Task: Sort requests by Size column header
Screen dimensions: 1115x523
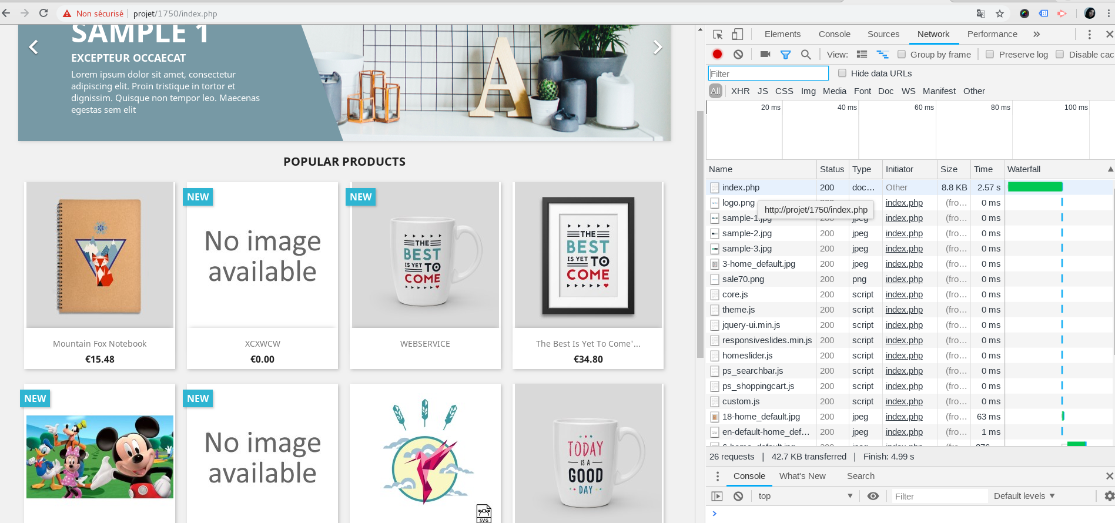Action: [x=953, y=169]
